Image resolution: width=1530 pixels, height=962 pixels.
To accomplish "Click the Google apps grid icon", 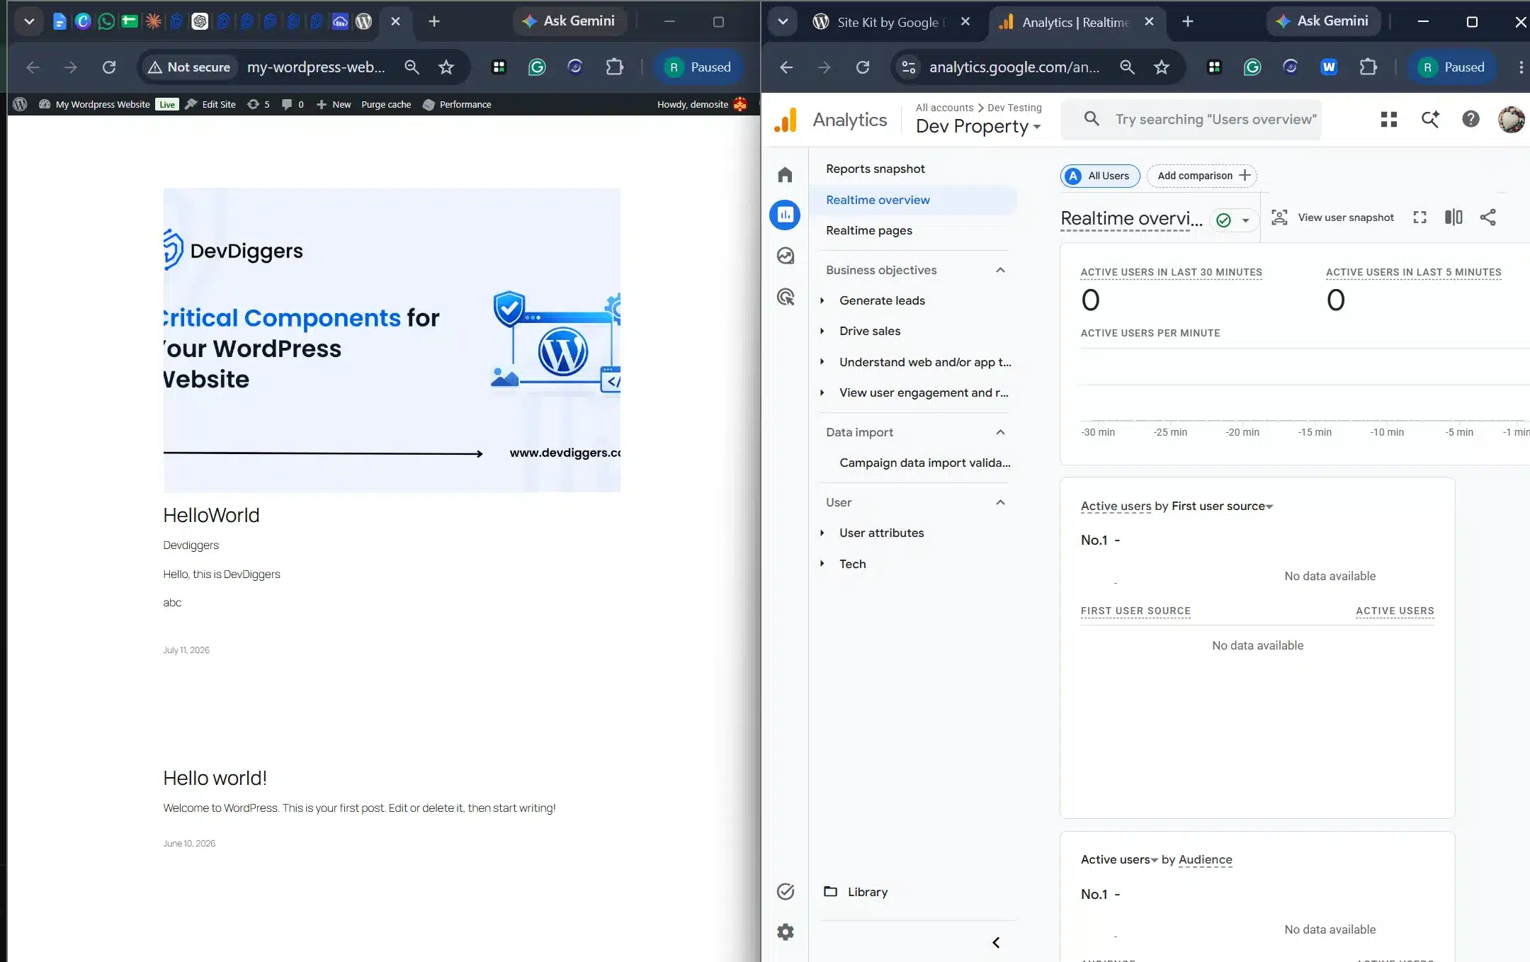I will tap(1388, 119).
